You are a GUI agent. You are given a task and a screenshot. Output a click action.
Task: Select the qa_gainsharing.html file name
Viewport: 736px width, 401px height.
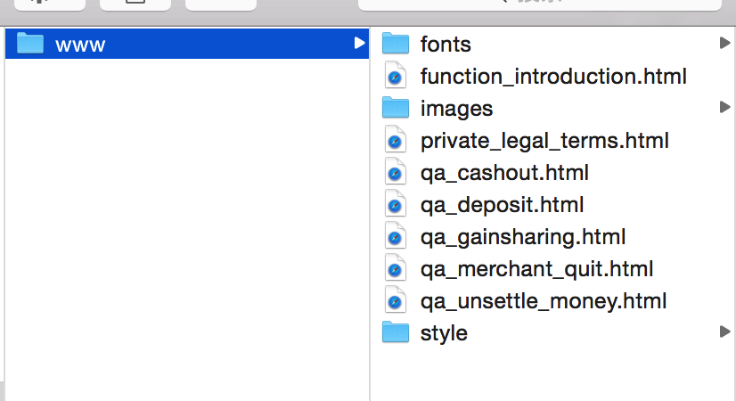tap(522, 237)
